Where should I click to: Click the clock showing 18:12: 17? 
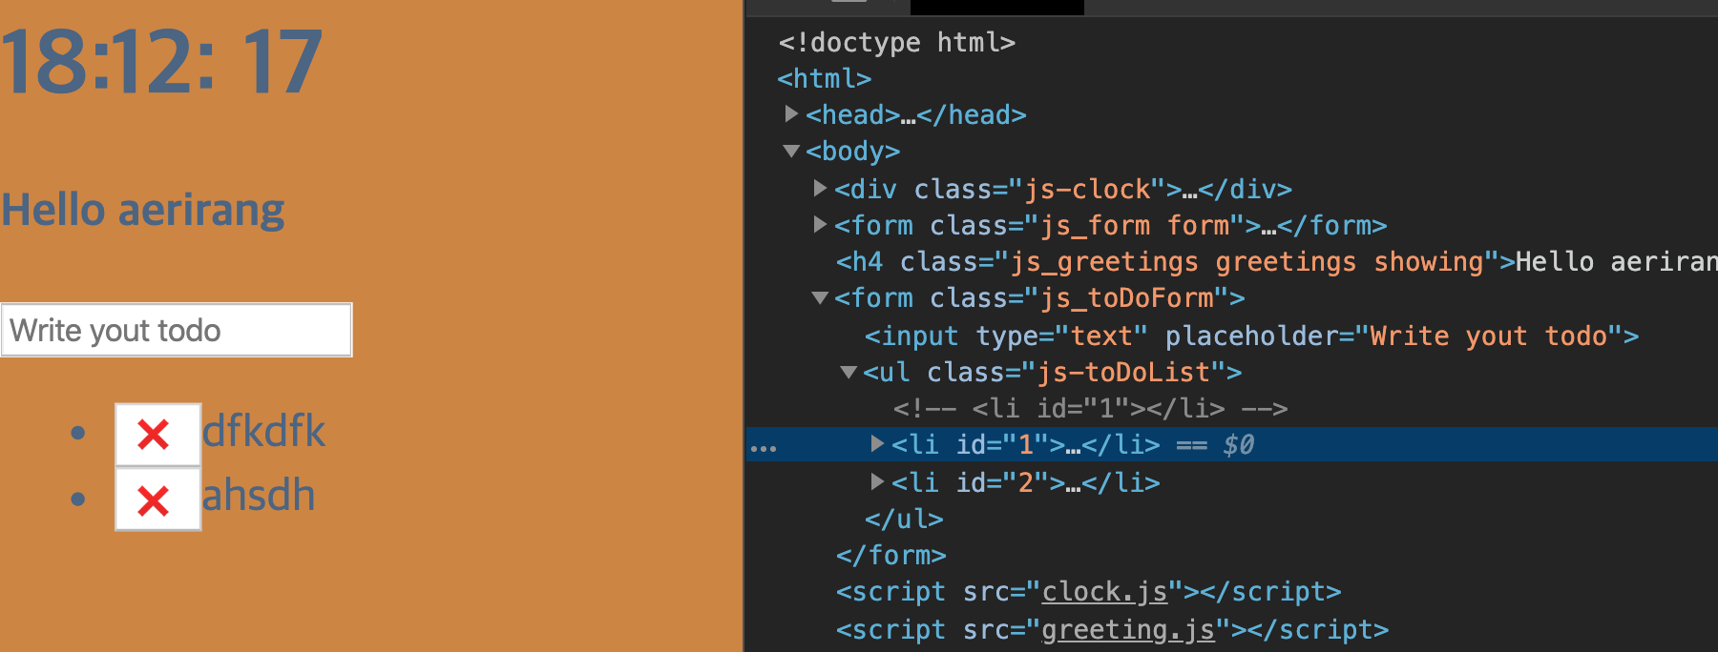coord(161,62)
